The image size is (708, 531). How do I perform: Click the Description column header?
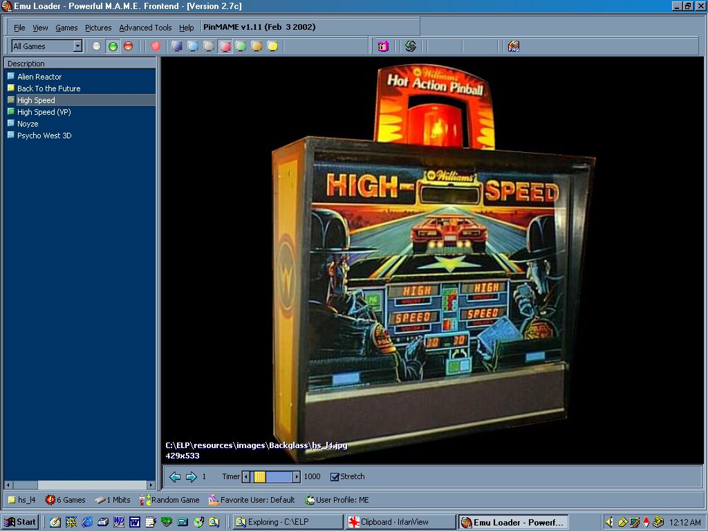point(80,64)
